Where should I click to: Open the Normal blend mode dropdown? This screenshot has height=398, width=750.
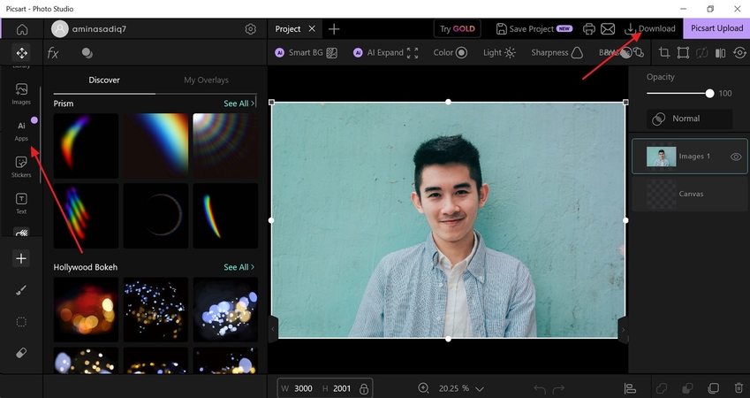click(x=689, y=119)
